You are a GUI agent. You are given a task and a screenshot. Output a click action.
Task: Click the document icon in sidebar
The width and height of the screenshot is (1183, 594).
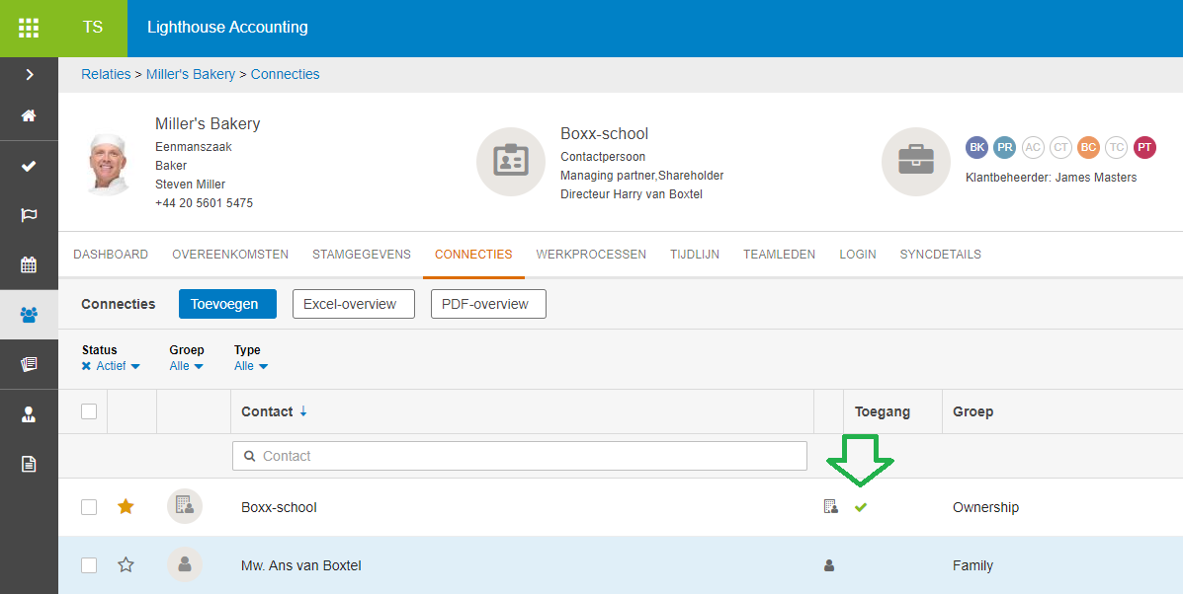click(29, 464)
